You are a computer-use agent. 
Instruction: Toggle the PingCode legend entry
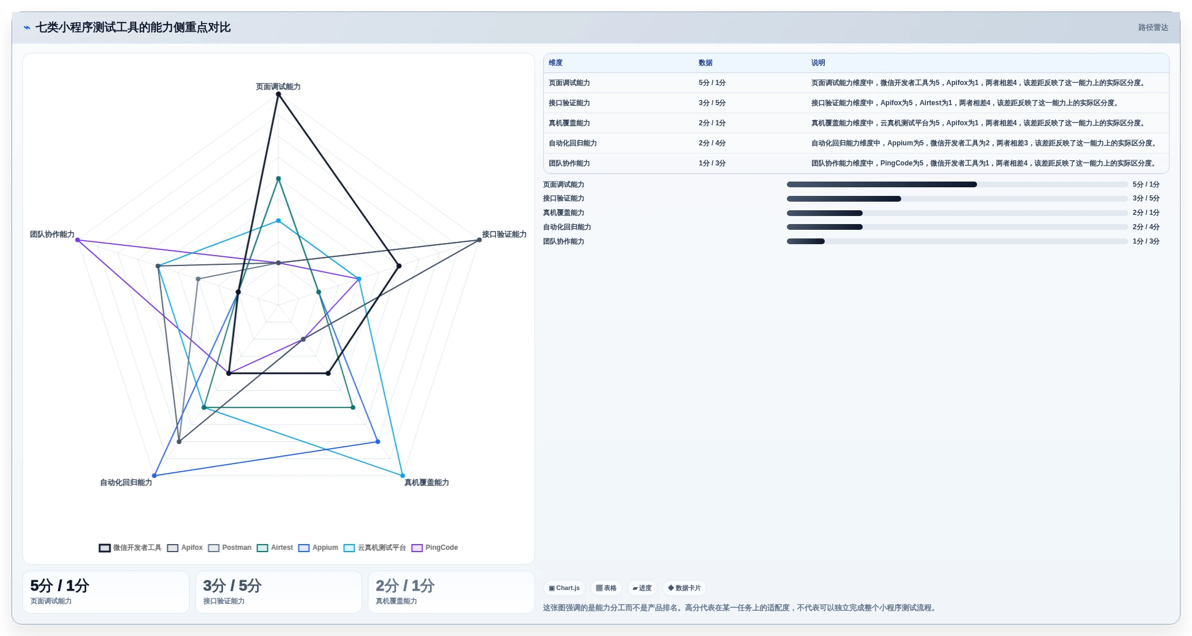click(x=434, y=548)
